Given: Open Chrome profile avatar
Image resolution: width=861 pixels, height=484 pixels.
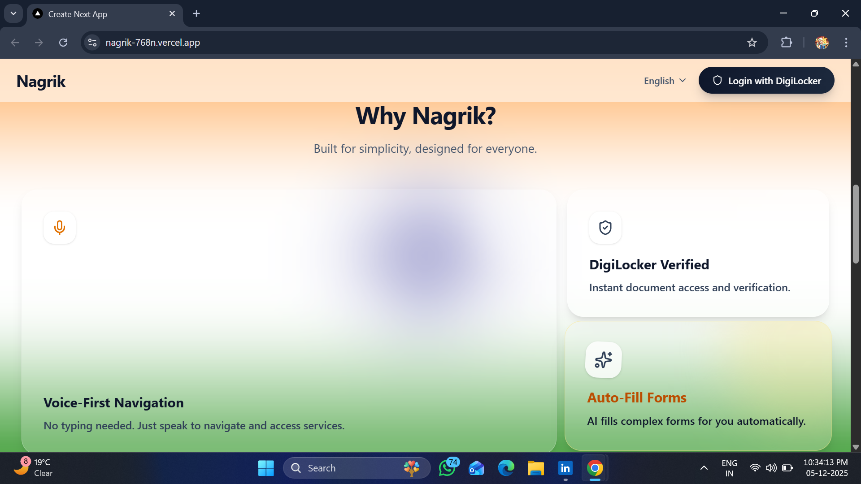Looking at the screenshot, I should pyautogui.click(x=822, y=43).
